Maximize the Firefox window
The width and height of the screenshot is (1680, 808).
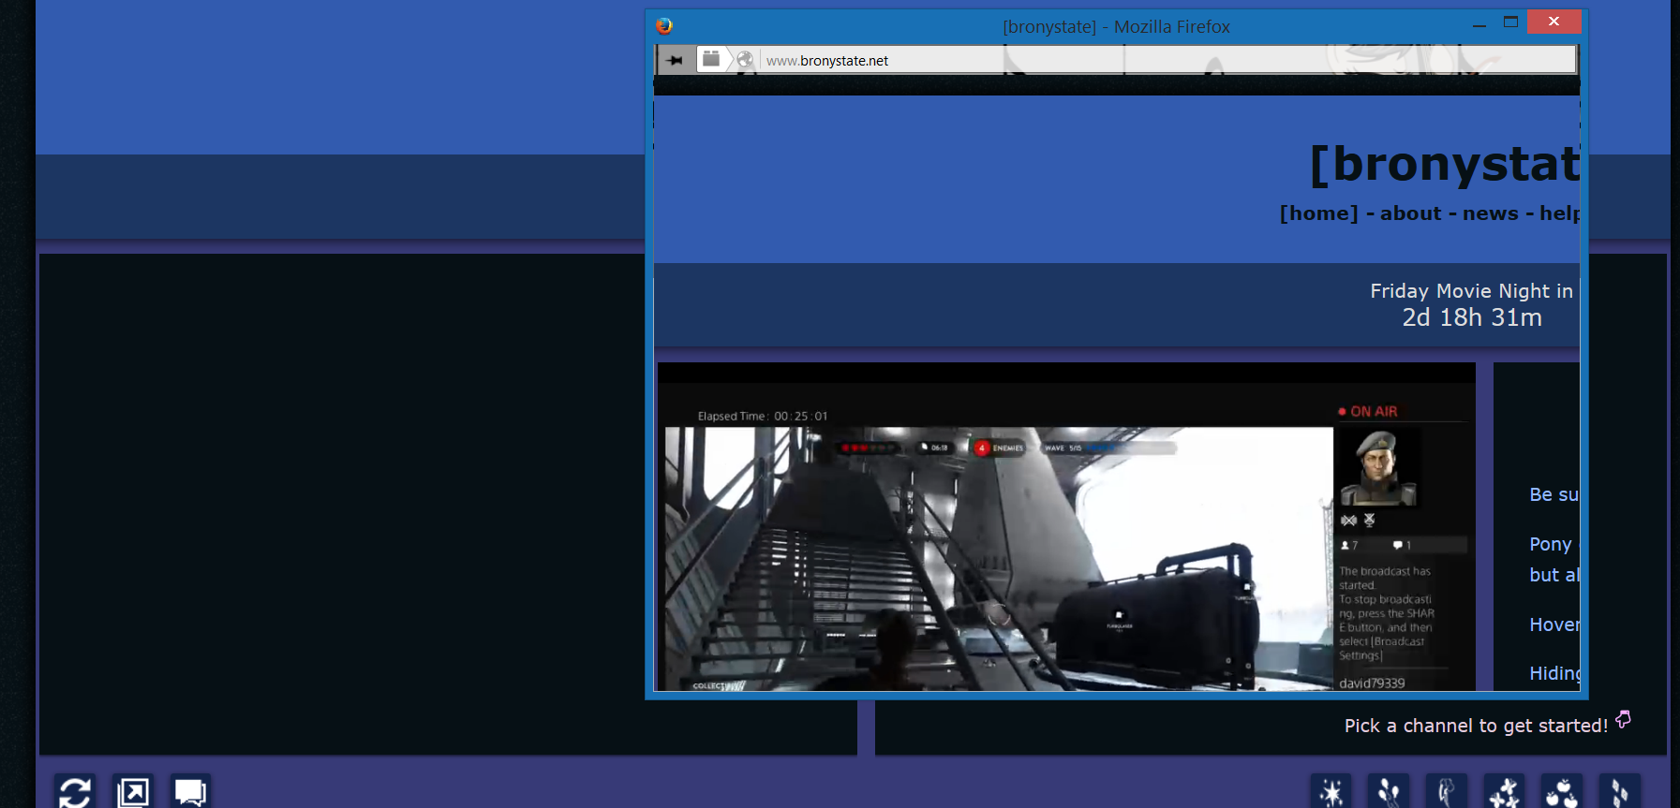click(1510, 22)
